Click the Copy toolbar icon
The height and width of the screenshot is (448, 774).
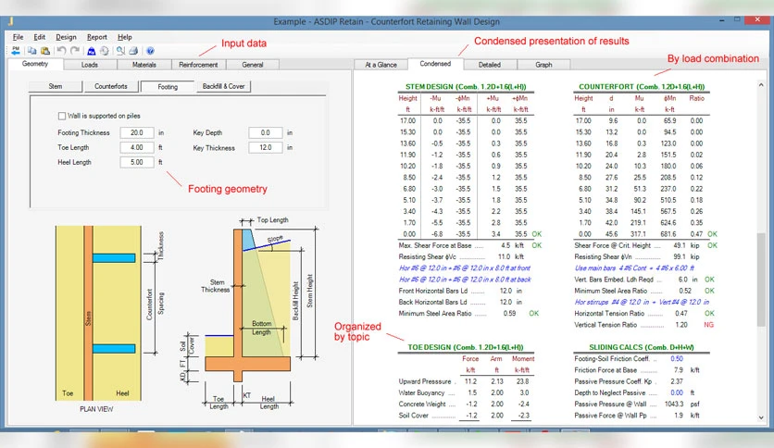(32, 51)
